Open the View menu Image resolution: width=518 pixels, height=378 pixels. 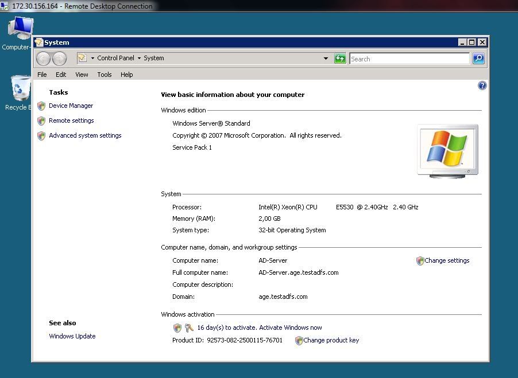point(82,75)
